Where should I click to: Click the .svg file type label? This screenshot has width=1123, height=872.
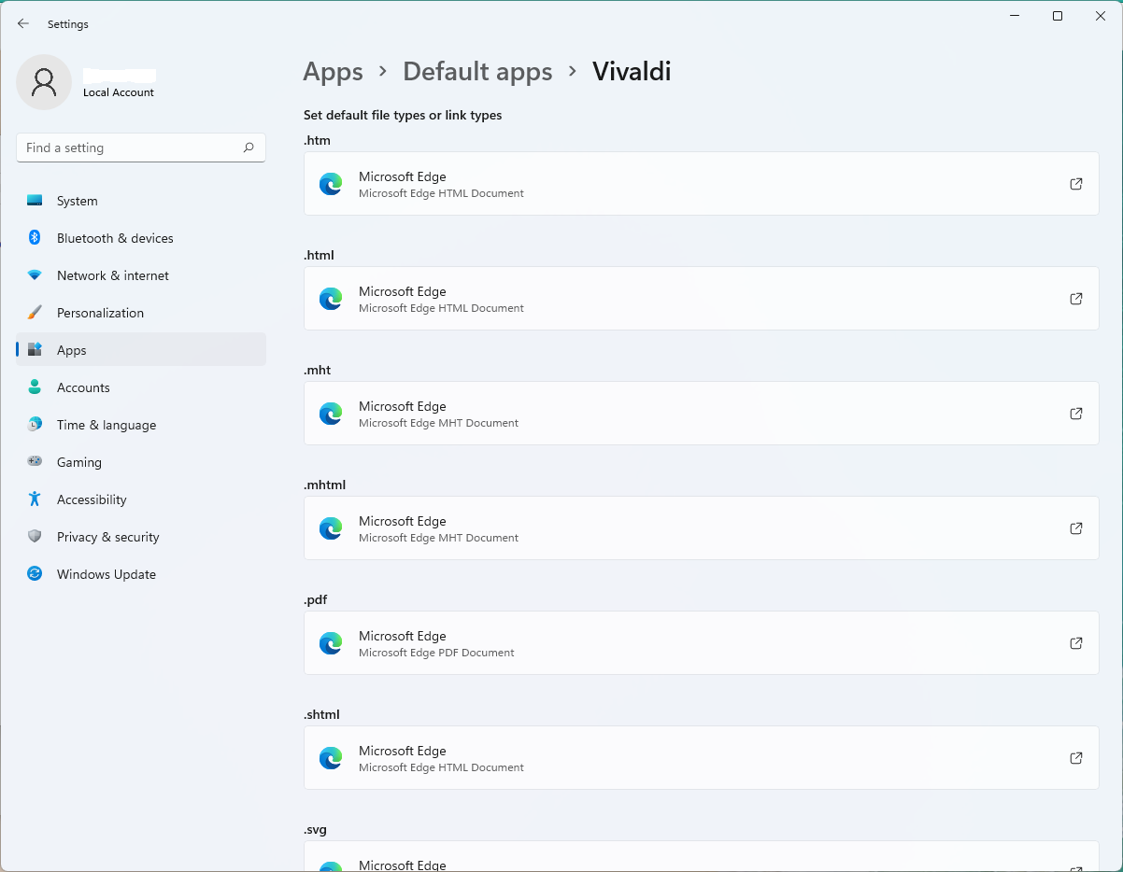click(316, 829)
